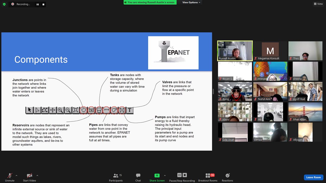Pause recording in the bottom toolbar

pos(179,175)
